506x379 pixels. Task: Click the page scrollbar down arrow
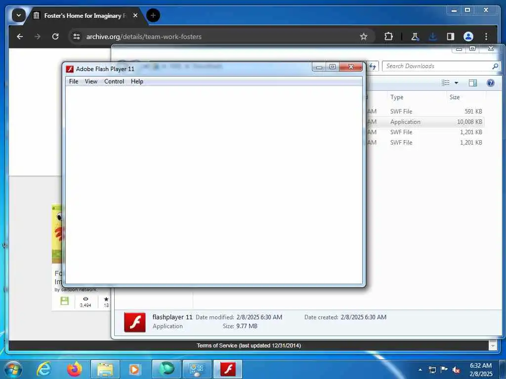[493, 345]
